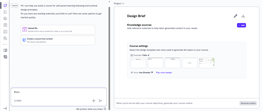Choose Create a course from scratch
262x111 pixels.
point(58,40)
